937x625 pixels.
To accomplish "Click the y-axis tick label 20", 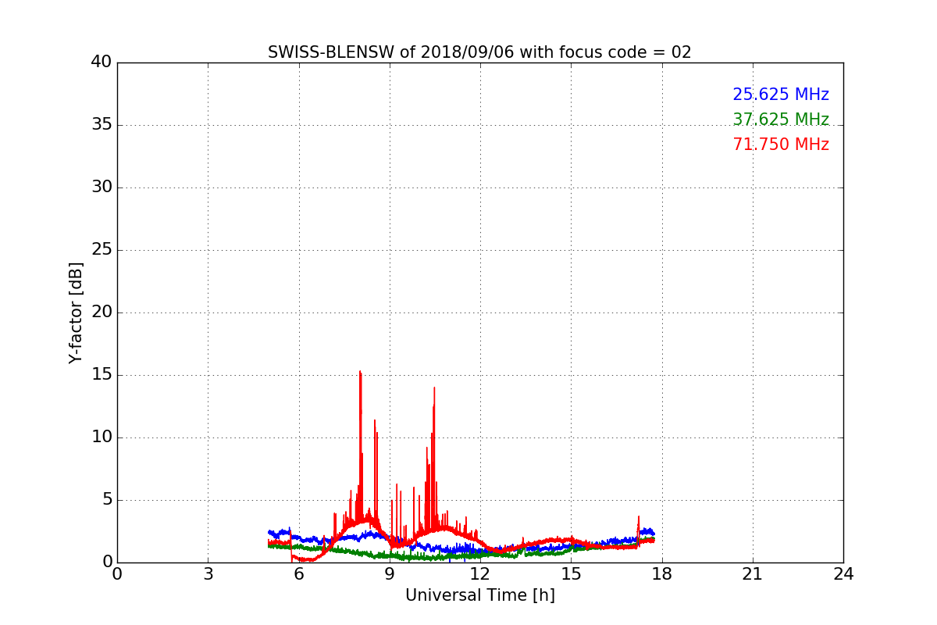I will [x=102, y=312].
